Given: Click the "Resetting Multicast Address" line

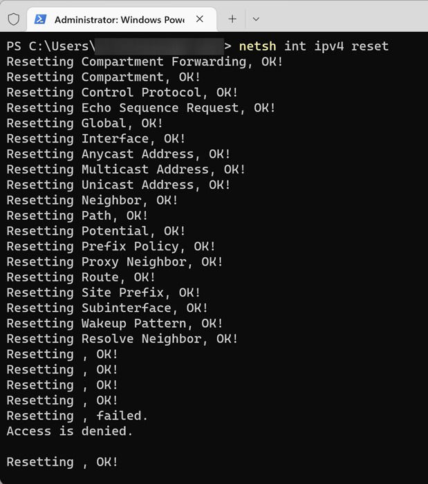Looking at the screenshot, I should (x=126, y=169).
